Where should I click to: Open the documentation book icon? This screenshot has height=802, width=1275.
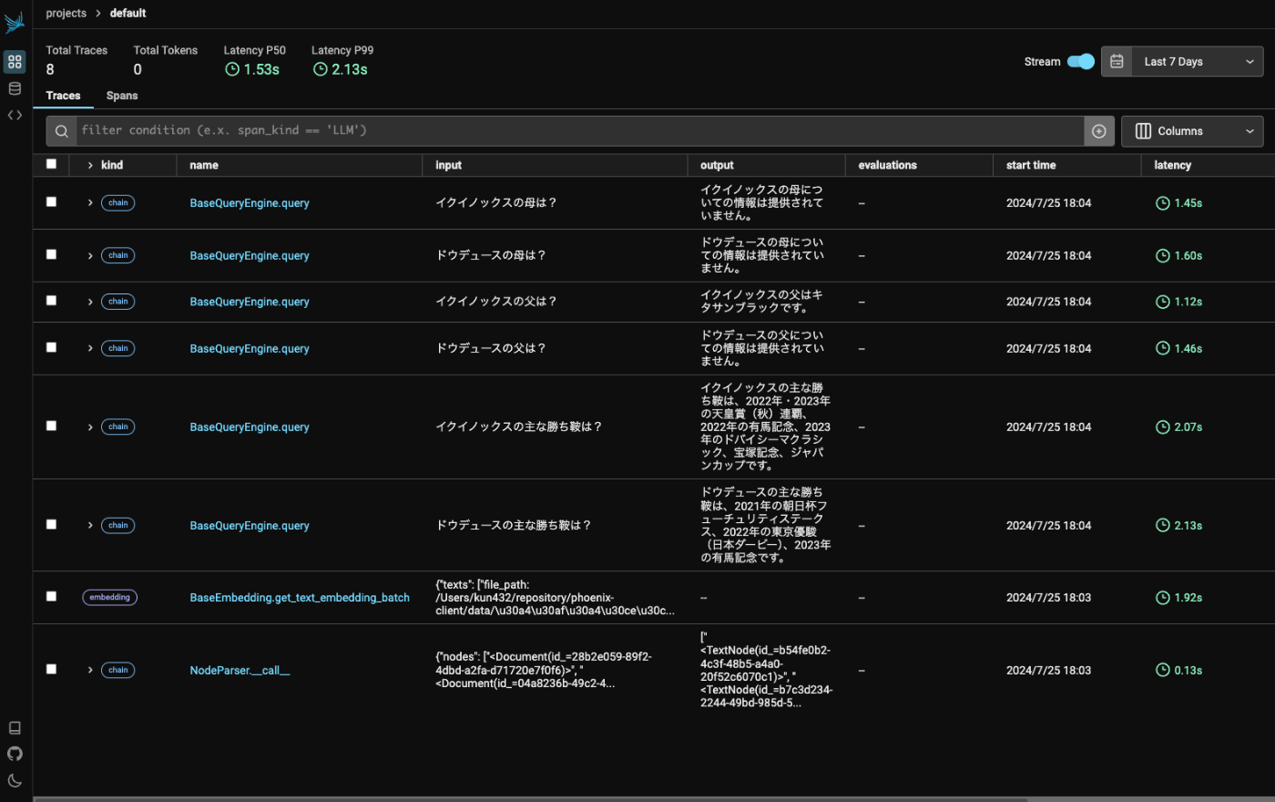(15, 727)
